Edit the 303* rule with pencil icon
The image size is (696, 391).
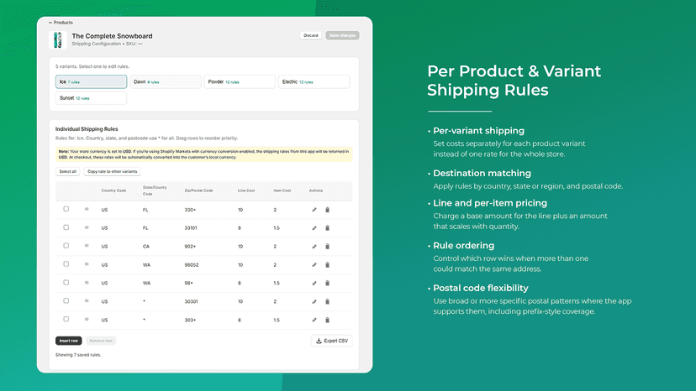314,320
